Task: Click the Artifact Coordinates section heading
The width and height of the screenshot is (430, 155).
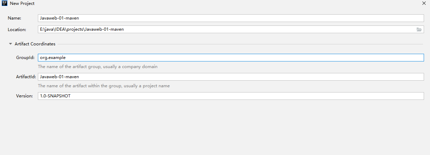Action: tap(35, 44)
